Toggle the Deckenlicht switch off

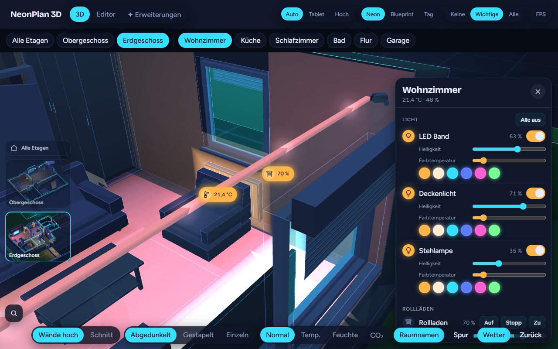pos(536,193)
